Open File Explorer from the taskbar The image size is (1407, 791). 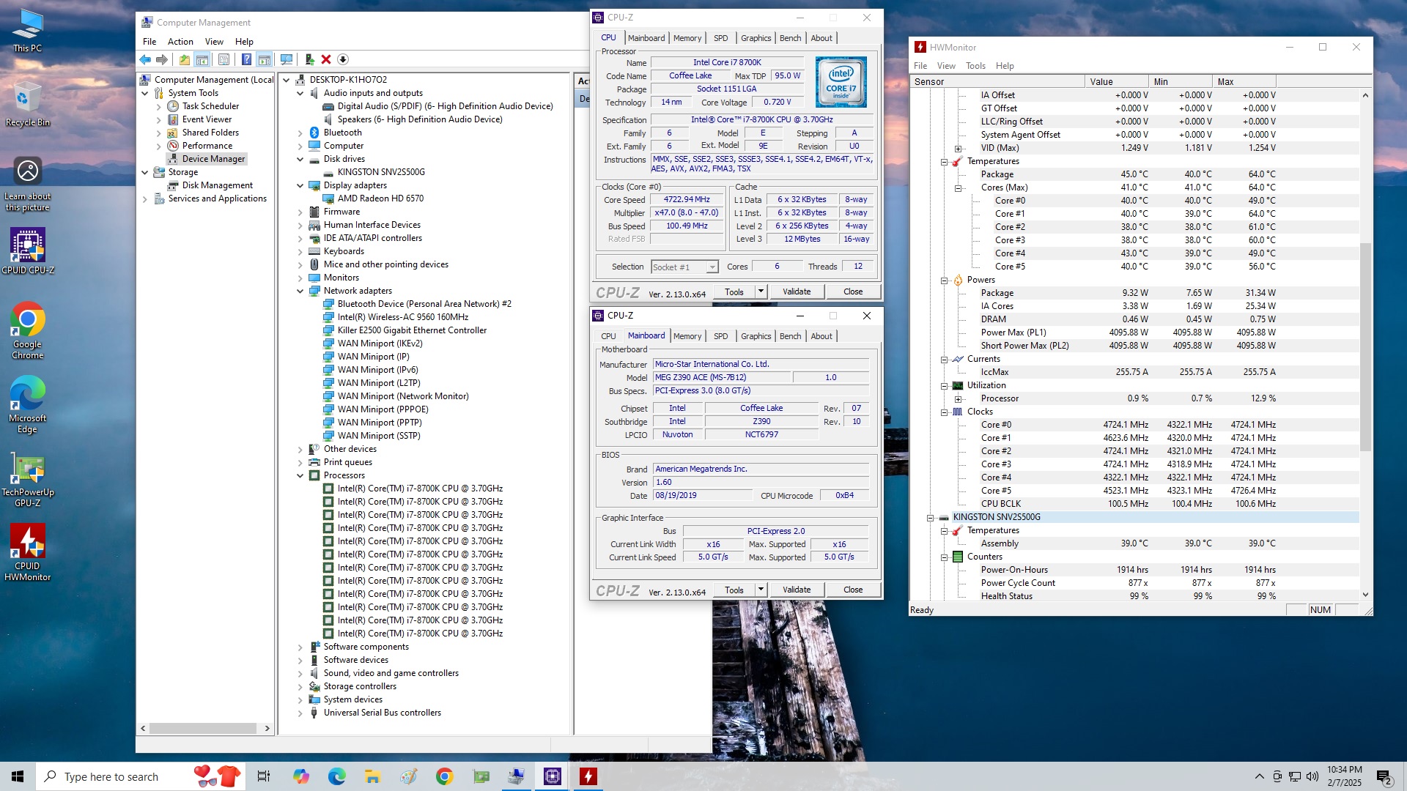pos(372,776)
